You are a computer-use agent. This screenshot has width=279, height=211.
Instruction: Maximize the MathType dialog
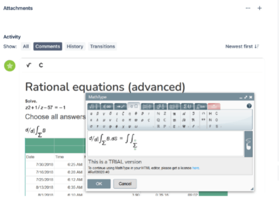(246, 97)
